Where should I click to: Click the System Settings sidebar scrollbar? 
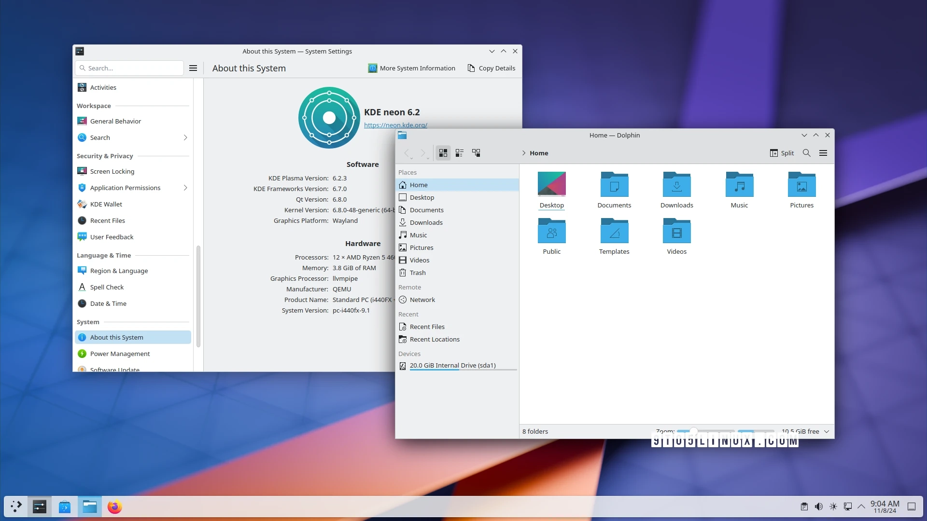pyautogui.click(x=198, y=296)
